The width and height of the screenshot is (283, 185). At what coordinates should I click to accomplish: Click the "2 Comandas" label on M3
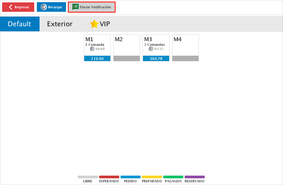point(154,45)
